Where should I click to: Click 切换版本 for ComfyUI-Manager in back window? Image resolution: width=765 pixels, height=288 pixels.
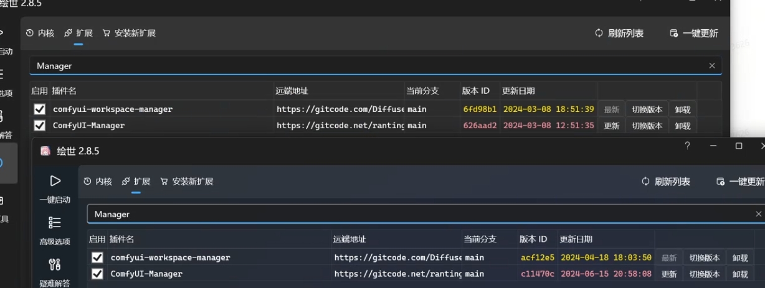pos(647,126)
